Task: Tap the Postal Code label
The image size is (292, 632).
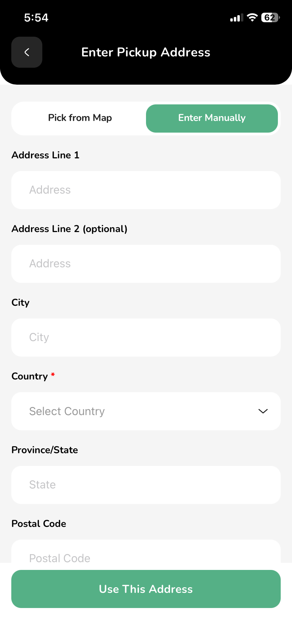Action: pyautogui.click(x=39, y=524)
